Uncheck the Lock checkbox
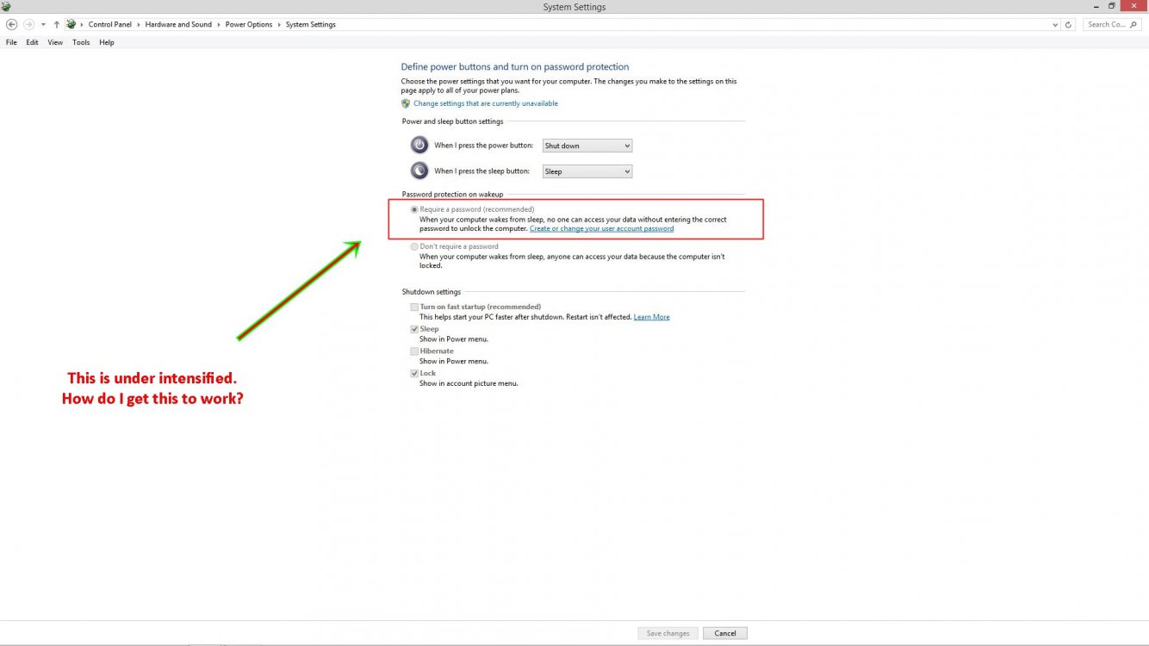This screenshot has height=646, width=1149. [414, 374]
